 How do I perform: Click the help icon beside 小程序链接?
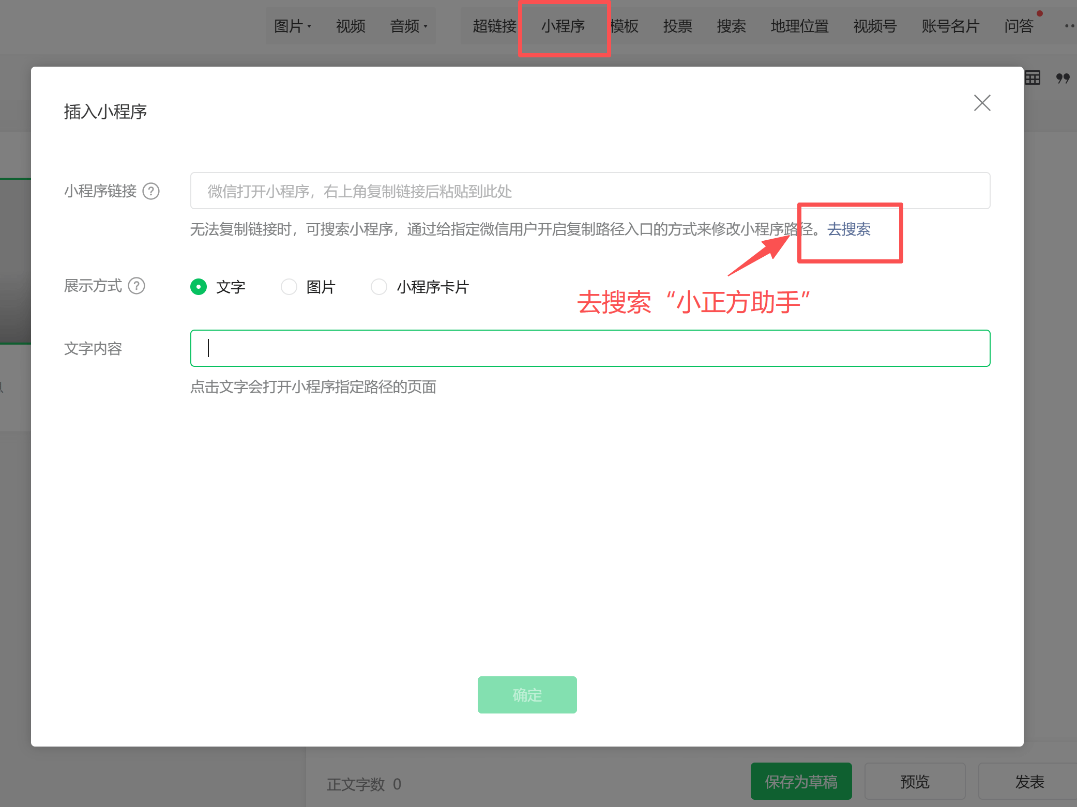point(151,191)
